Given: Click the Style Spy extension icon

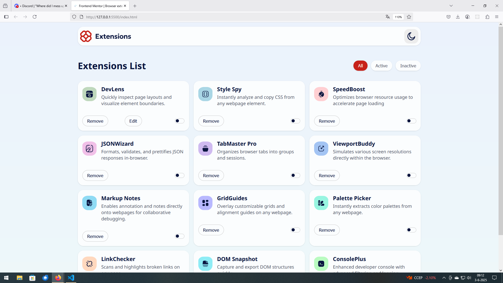Looking at the screenshot, I should click(205, 94).
